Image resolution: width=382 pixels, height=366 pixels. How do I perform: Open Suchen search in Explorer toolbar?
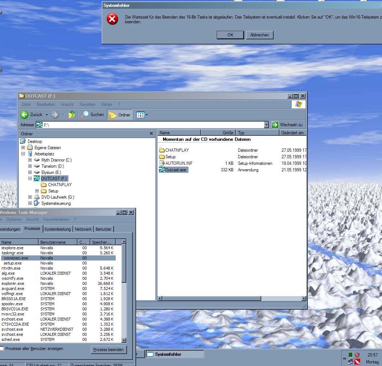pos(92,115)
